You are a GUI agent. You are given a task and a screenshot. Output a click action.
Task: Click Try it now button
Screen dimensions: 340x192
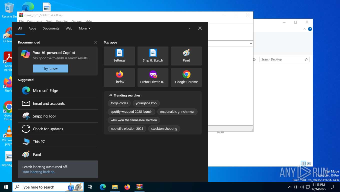pyautogui.click(x=50, y=68)
